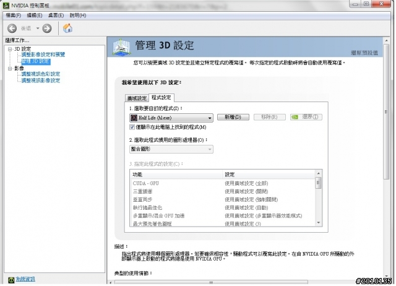
Task: Go forward with the right arrow button
Action: coord(47,28)
